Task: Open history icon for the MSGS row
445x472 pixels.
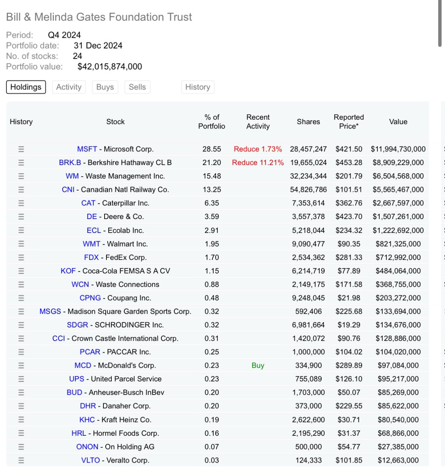Action: pyautogui.click(x=21, y=312)
